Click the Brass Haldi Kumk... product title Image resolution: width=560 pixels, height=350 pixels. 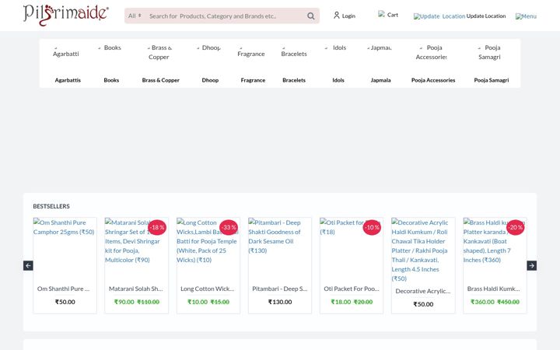(494, 289)
